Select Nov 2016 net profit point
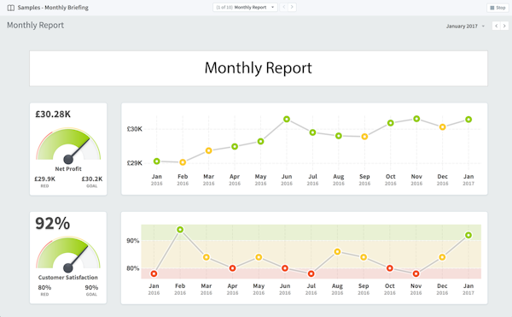512x317 pixels. coord(416,119)
